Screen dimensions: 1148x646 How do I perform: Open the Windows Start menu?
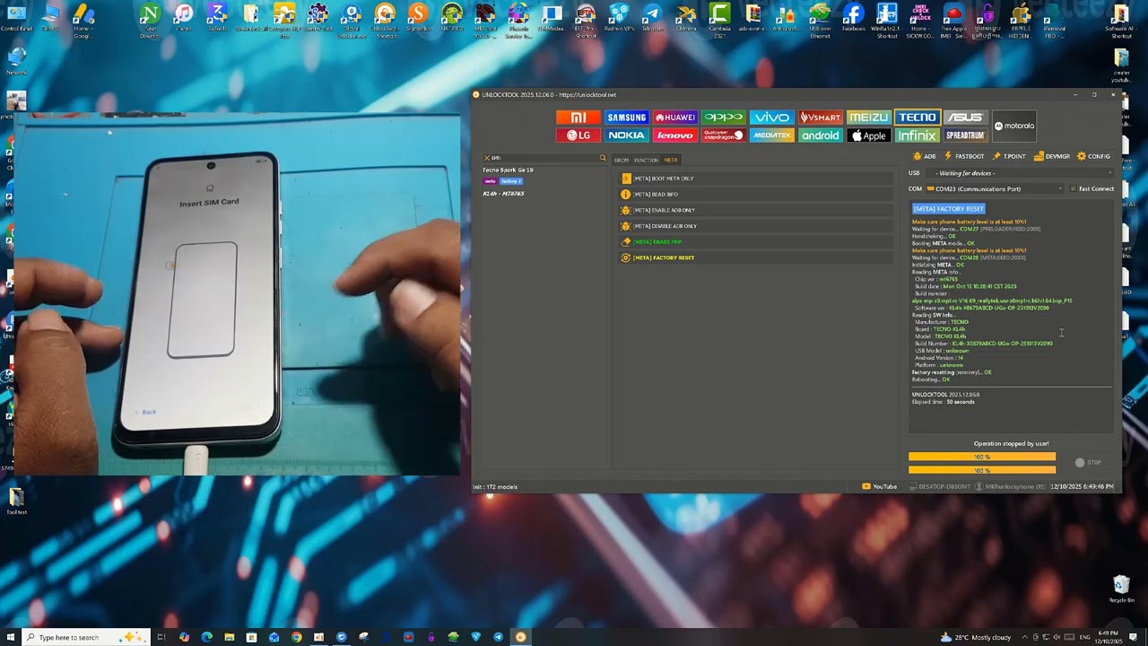click(9, 637)
